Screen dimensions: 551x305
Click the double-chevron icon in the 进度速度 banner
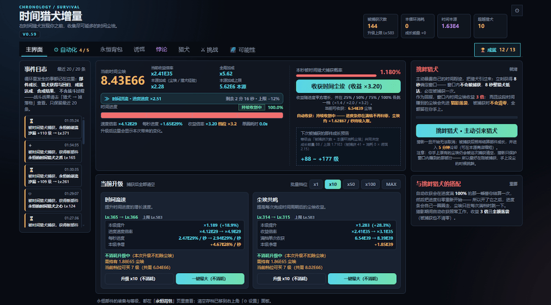(107, 99)
